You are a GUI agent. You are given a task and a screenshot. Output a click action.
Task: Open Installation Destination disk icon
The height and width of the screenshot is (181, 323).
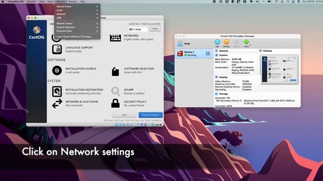57,92
